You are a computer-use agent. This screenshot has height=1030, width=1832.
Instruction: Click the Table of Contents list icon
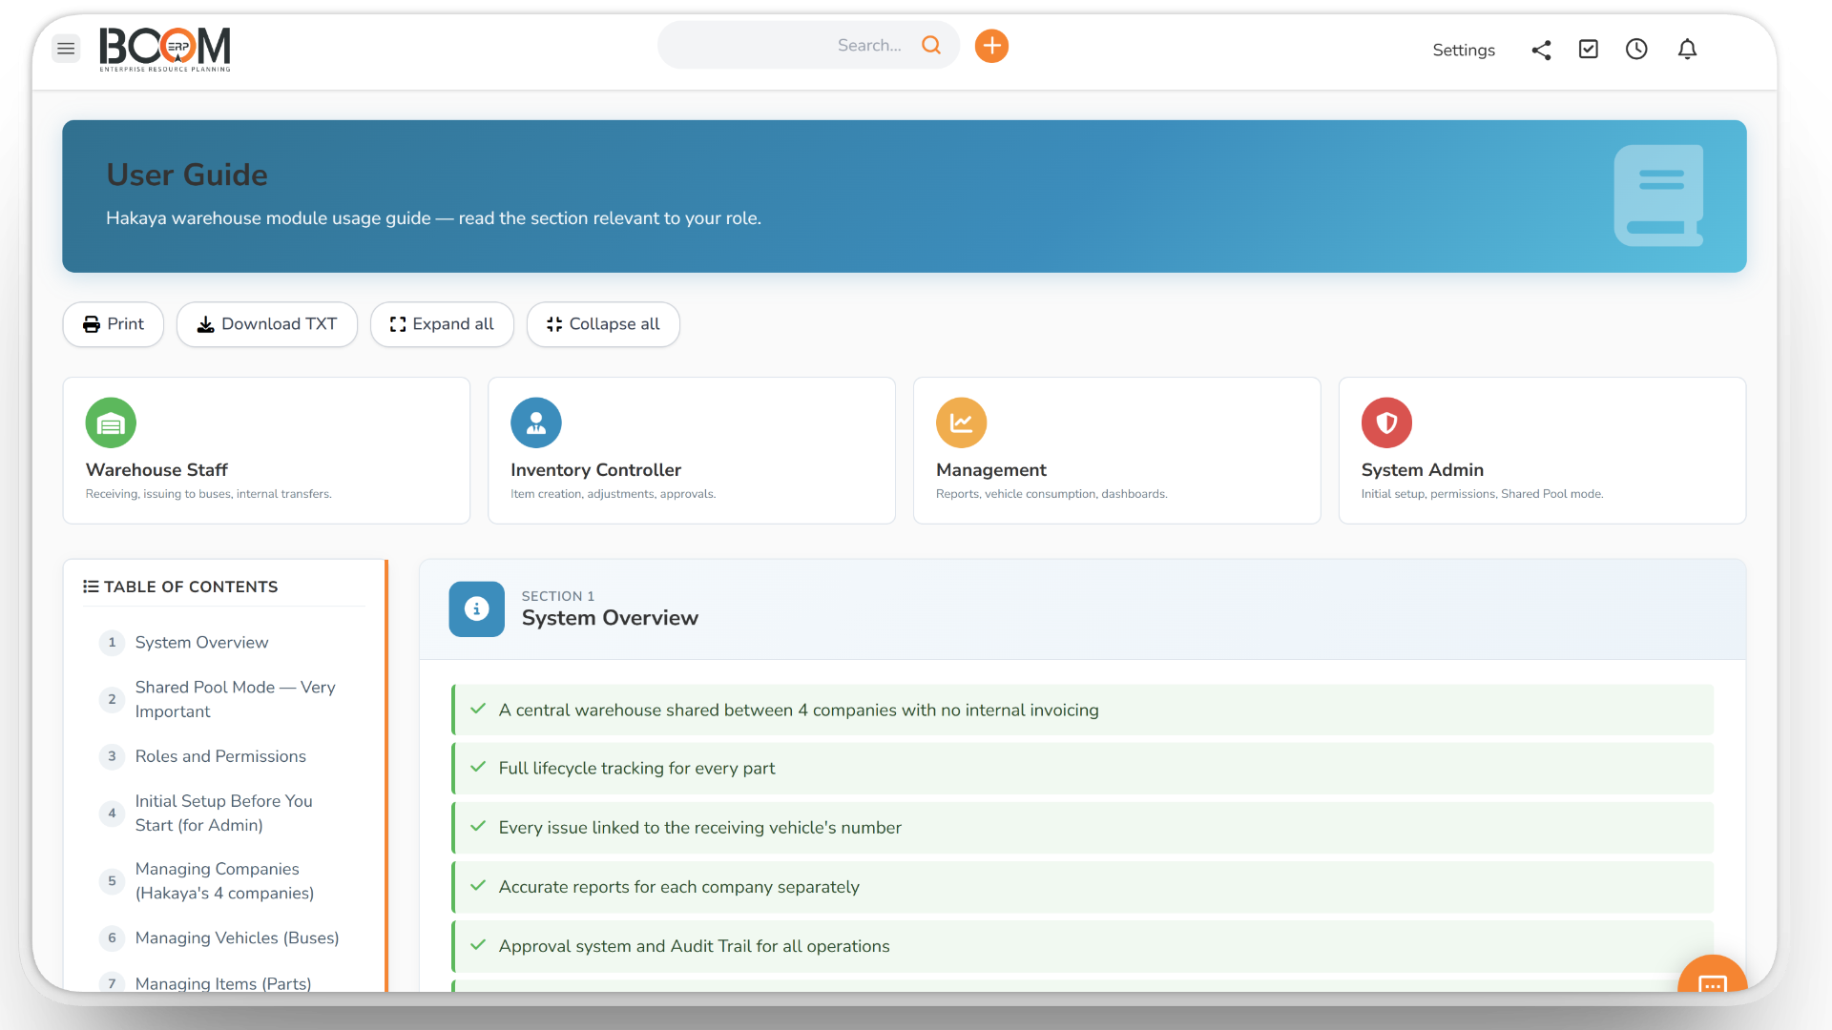pyautogui.click(x=91, y=587)
